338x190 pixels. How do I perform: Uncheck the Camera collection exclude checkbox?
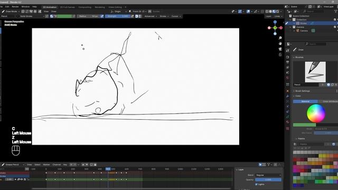[x=335, y=27]
